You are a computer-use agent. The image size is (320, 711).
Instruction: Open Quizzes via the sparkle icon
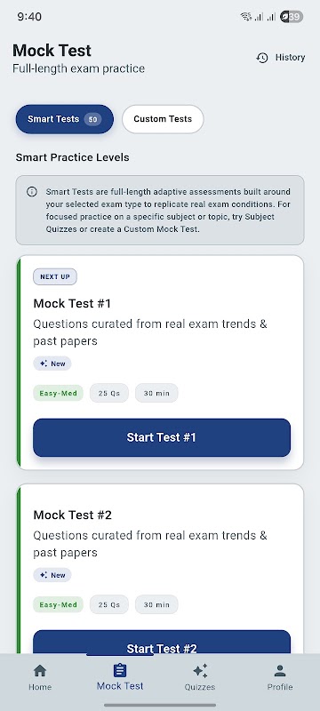[x=200, y=671]
